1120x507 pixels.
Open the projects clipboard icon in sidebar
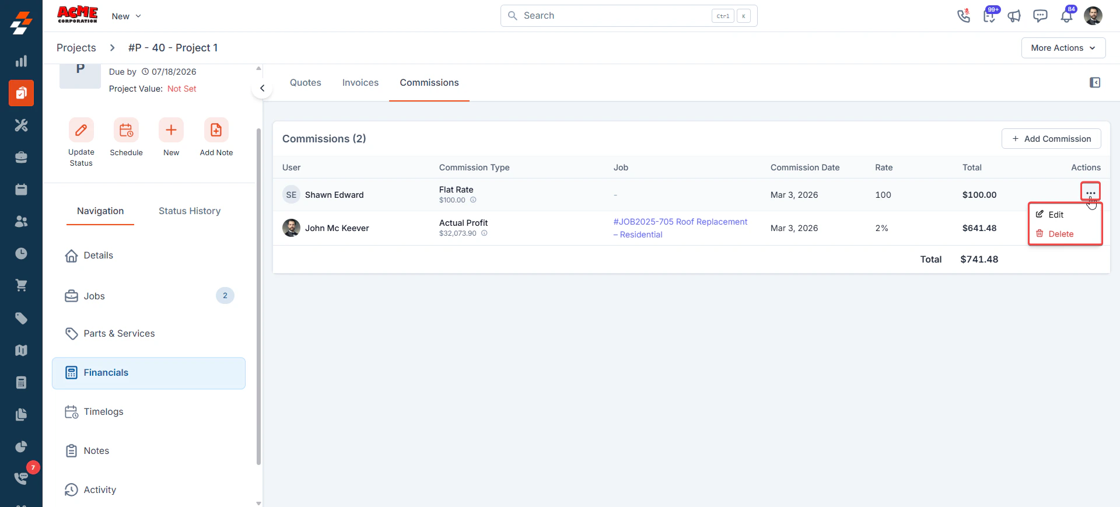[x=21, y=93]
